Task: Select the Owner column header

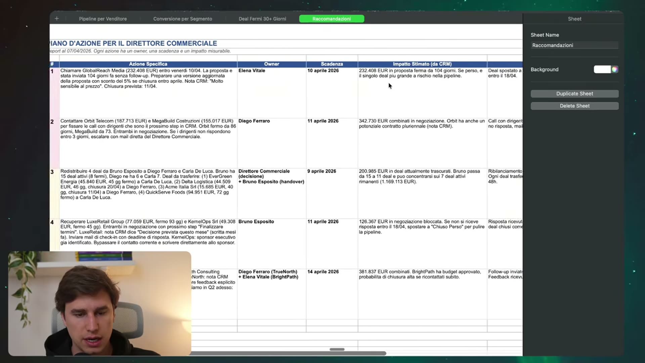Action: [x=271, y=64]
